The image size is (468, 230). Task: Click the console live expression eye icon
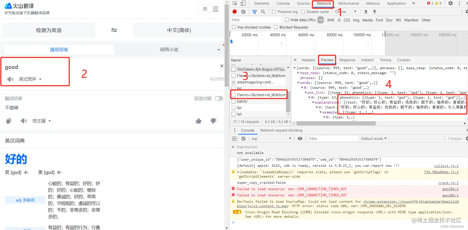pyautogui.click(x=300, y=139)
